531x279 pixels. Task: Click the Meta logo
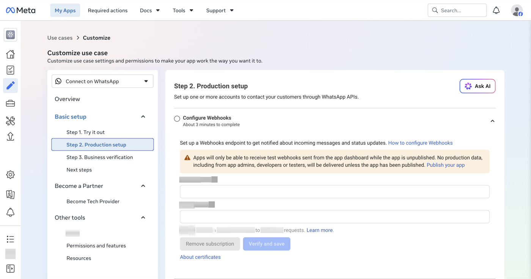(21, 10)
